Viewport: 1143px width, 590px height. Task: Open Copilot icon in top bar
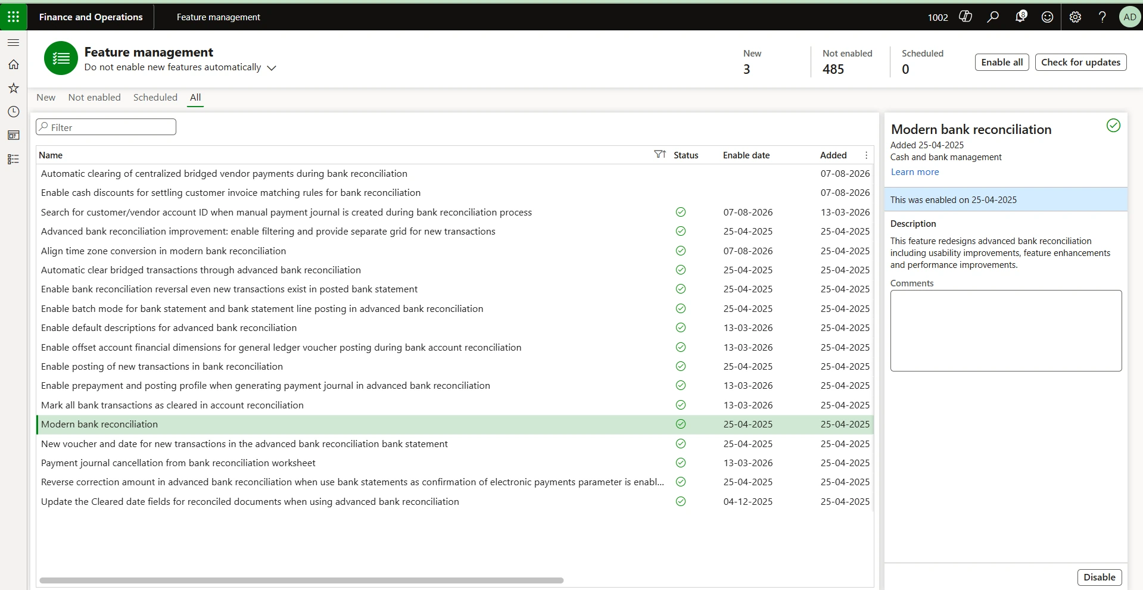pos(966,17)
